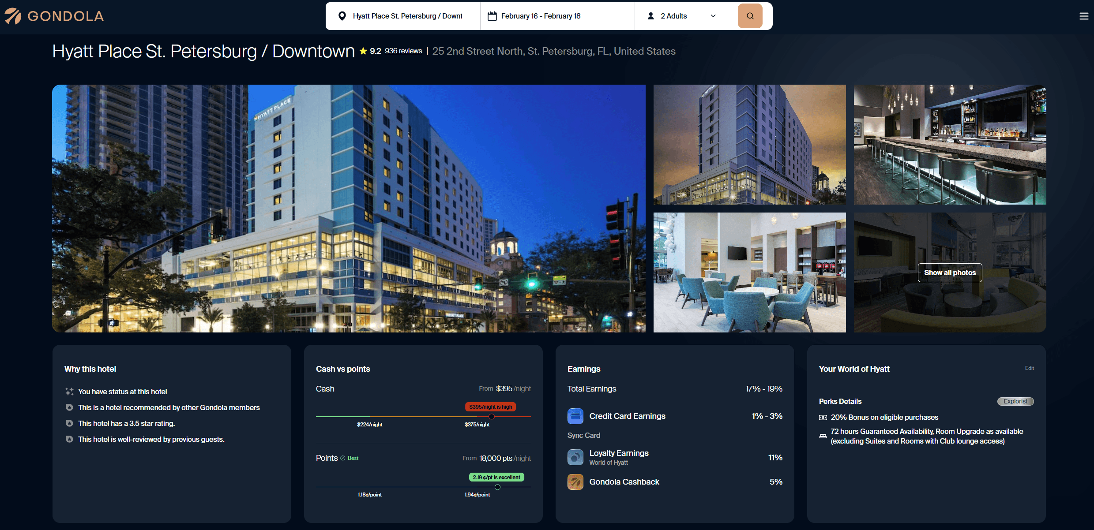Viewport: 1094px width, 530px height.
Task: Click the person icon beside 2 Adults
Action: [x=650, y=16]
